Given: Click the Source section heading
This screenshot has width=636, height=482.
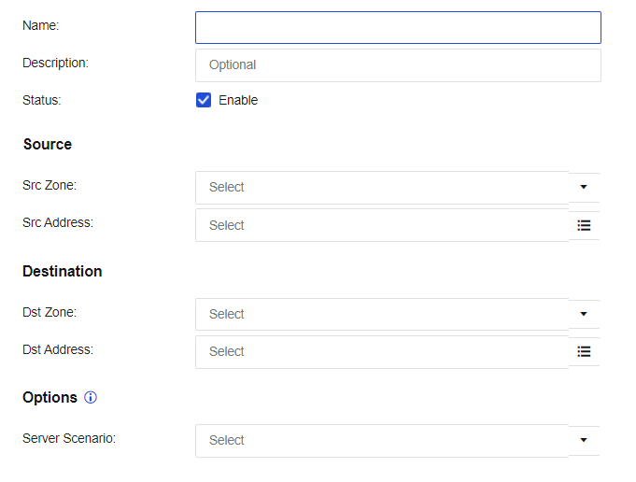Looking at the screenshot, I should pyautogui.click(x=48, y=145).
